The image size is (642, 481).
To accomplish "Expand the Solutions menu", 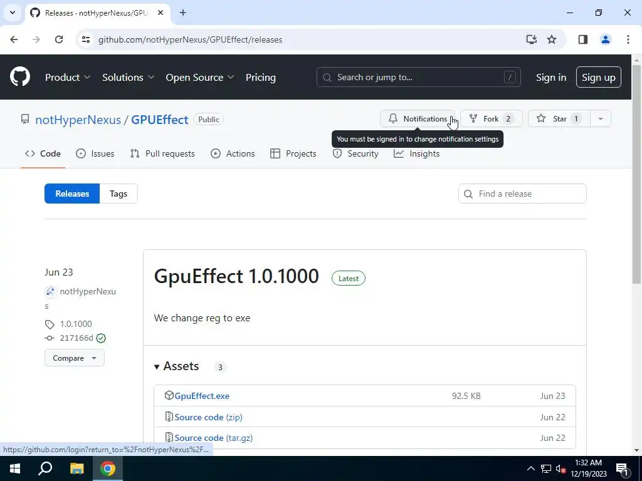I will click(128, 77).
